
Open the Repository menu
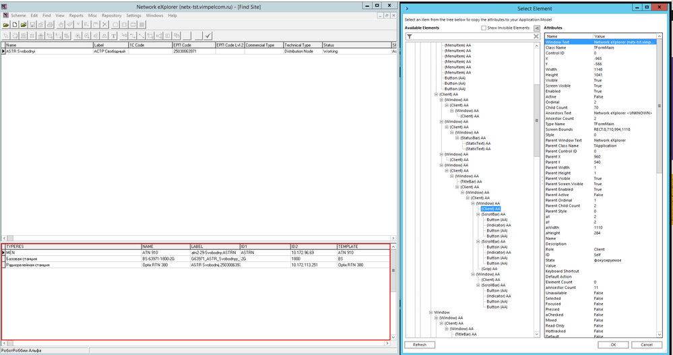pyautogui.click(x=112, y=15)
